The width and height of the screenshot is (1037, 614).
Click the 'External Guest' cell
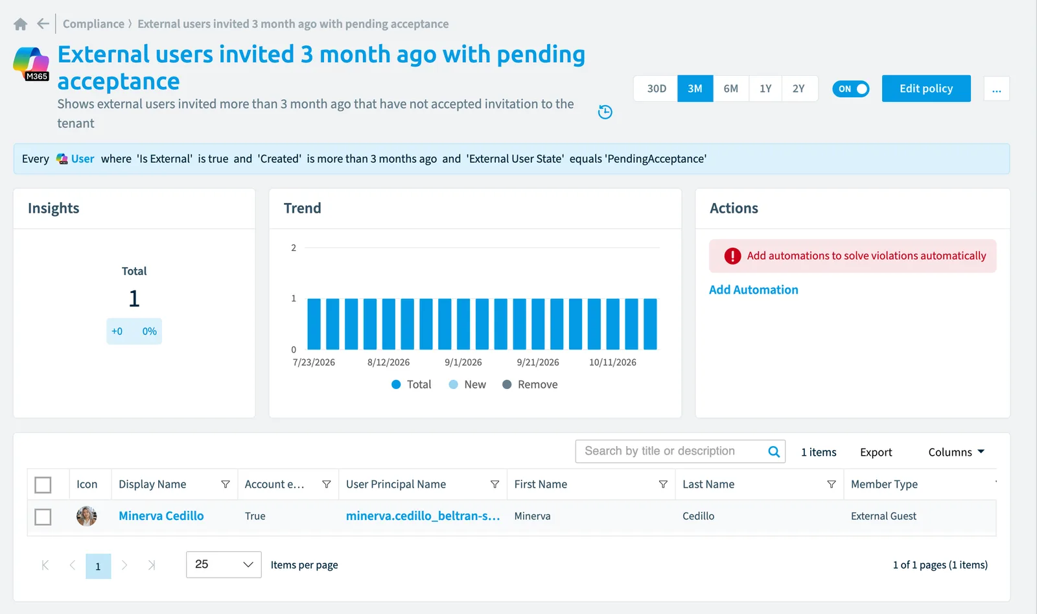883,516
